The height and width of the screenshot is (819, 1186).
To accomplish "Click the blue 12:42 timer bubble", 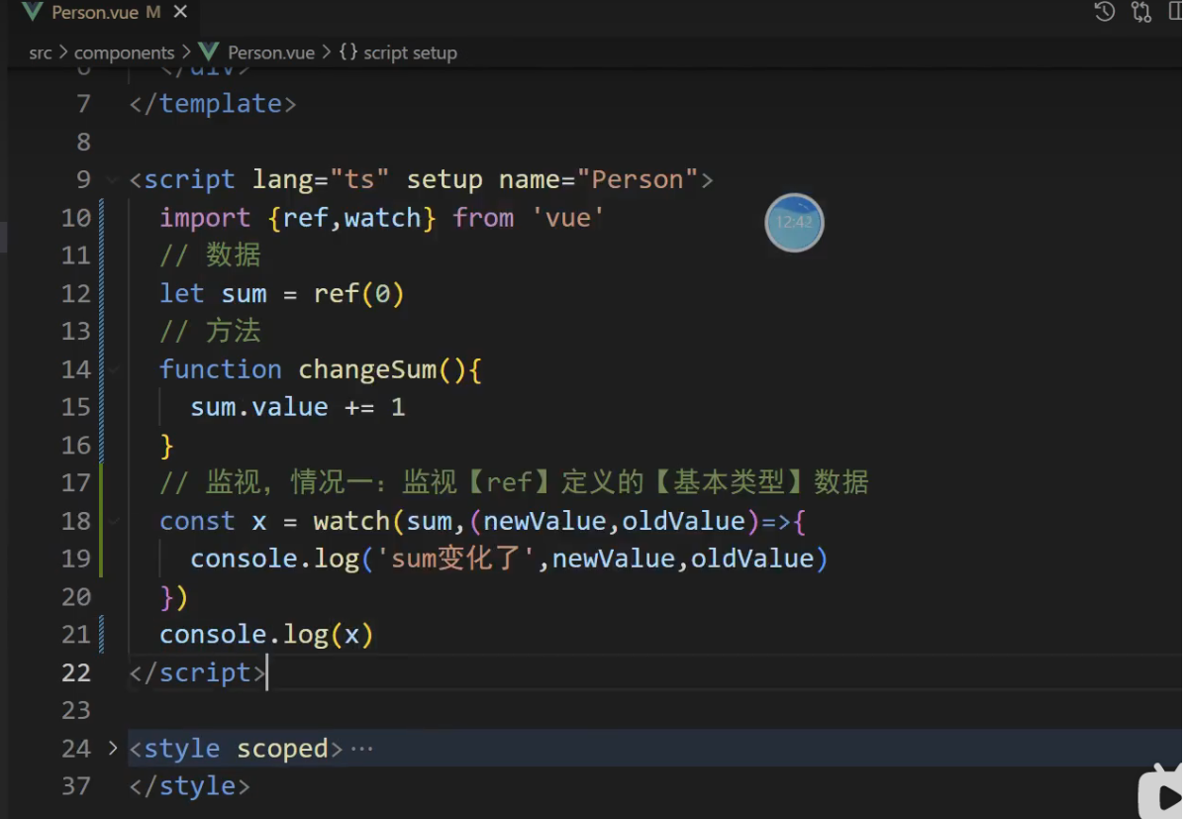I will (x=794, y=223).
